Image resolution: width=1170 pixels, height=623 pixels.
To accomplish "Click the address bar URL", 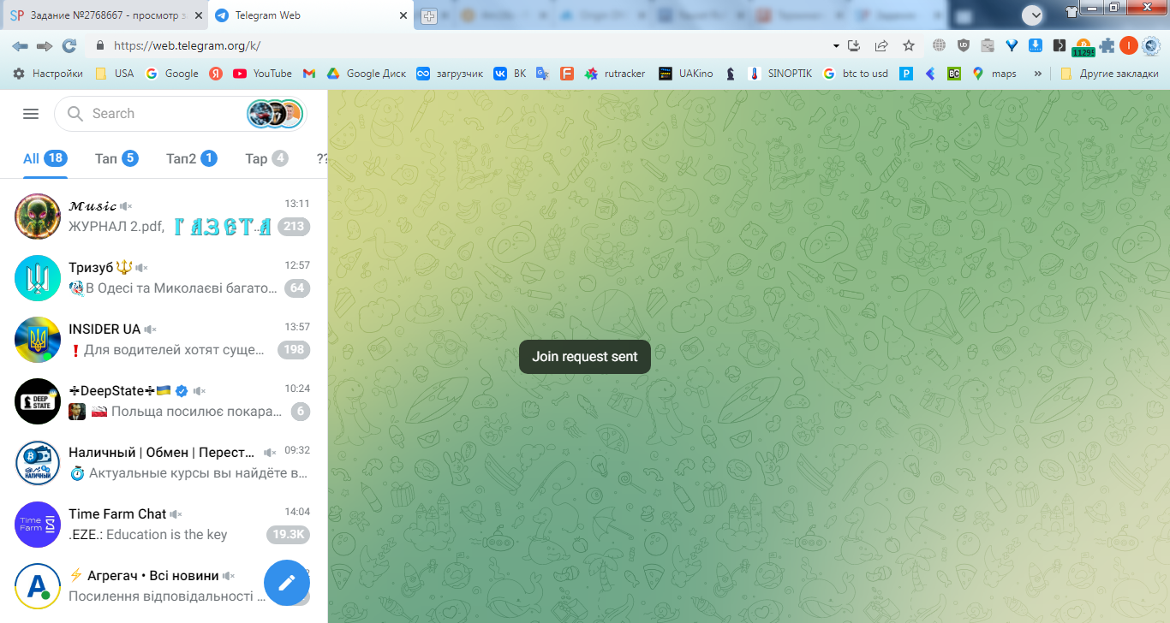I will pyautogui.click(x=187, y=46).
